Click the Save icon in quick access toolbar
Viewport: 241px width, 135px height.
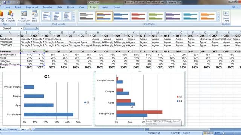point(5,3)
